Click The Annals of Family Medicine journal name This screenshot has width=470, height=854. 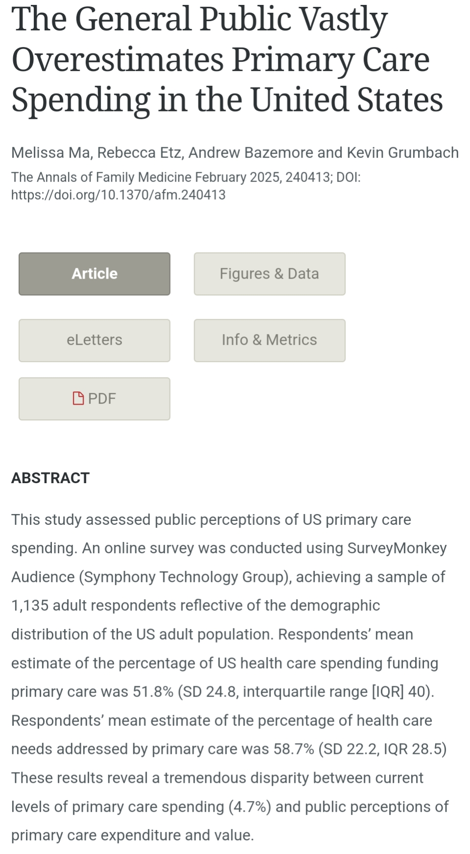(101, 177)
